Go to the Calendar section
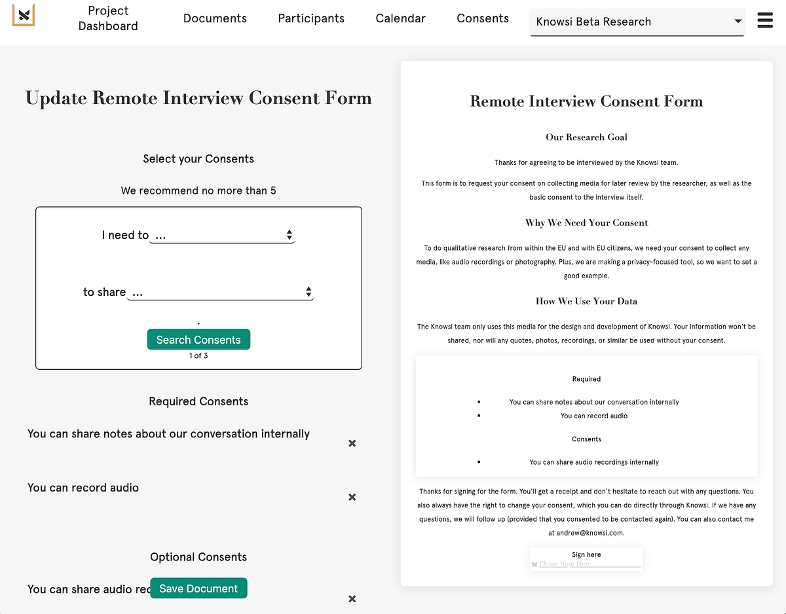The width and height of the screenshot is (786, 614). tap(400, 18)
